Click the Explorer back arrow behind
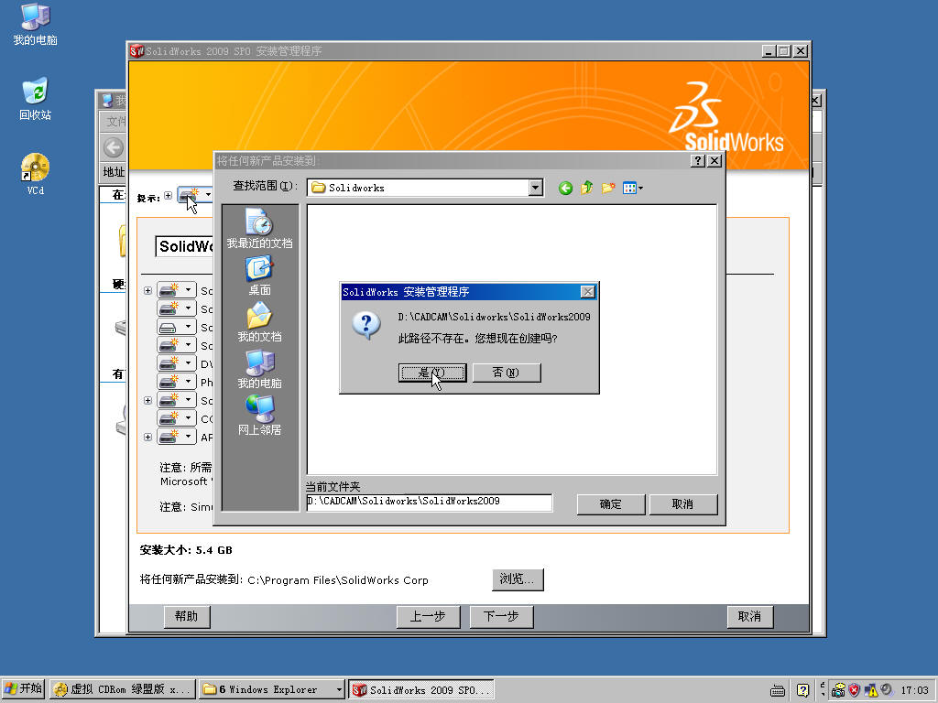Viewport: 938px width, 703px height. click(113, 147)
